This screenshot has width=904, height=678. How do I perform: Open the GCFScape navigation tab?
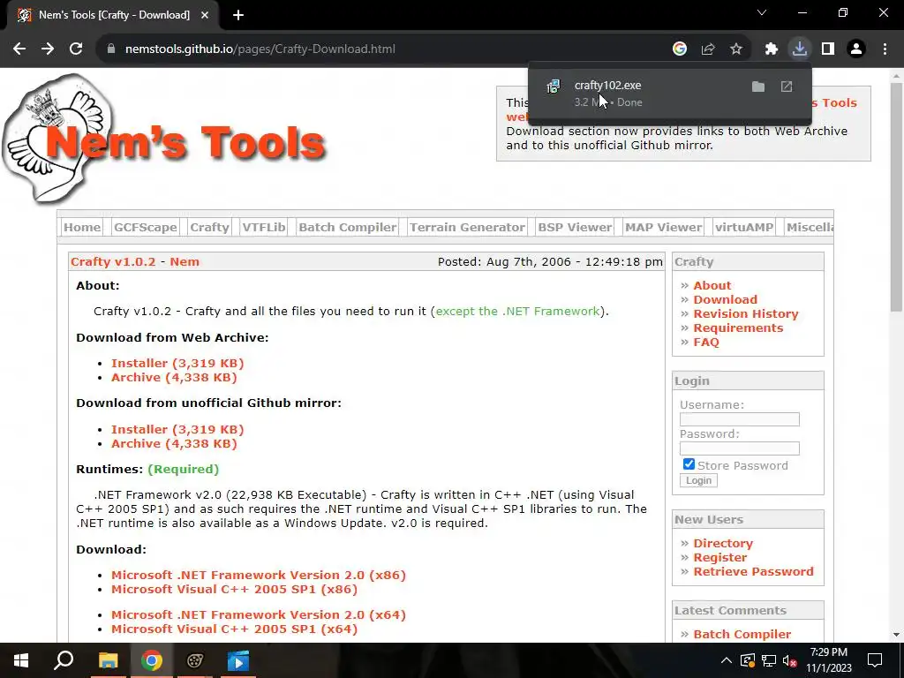pos(146,227)
